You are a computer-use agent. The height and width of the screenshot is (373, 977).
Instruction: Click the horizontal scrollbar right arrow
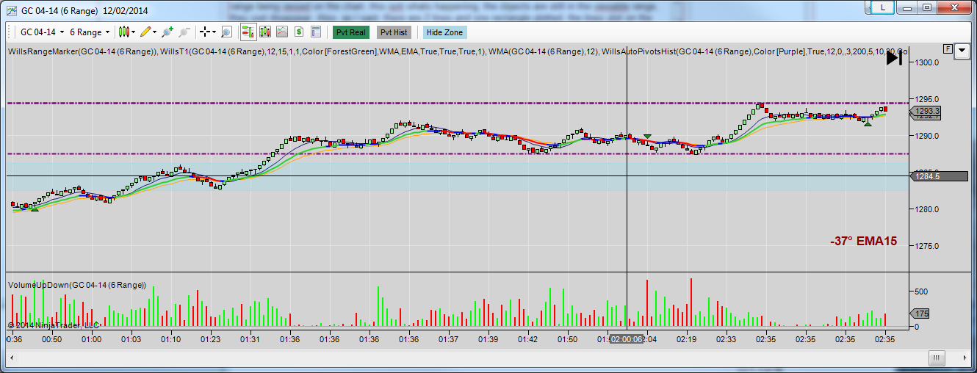pyautogui.click(x=965, y=358)
